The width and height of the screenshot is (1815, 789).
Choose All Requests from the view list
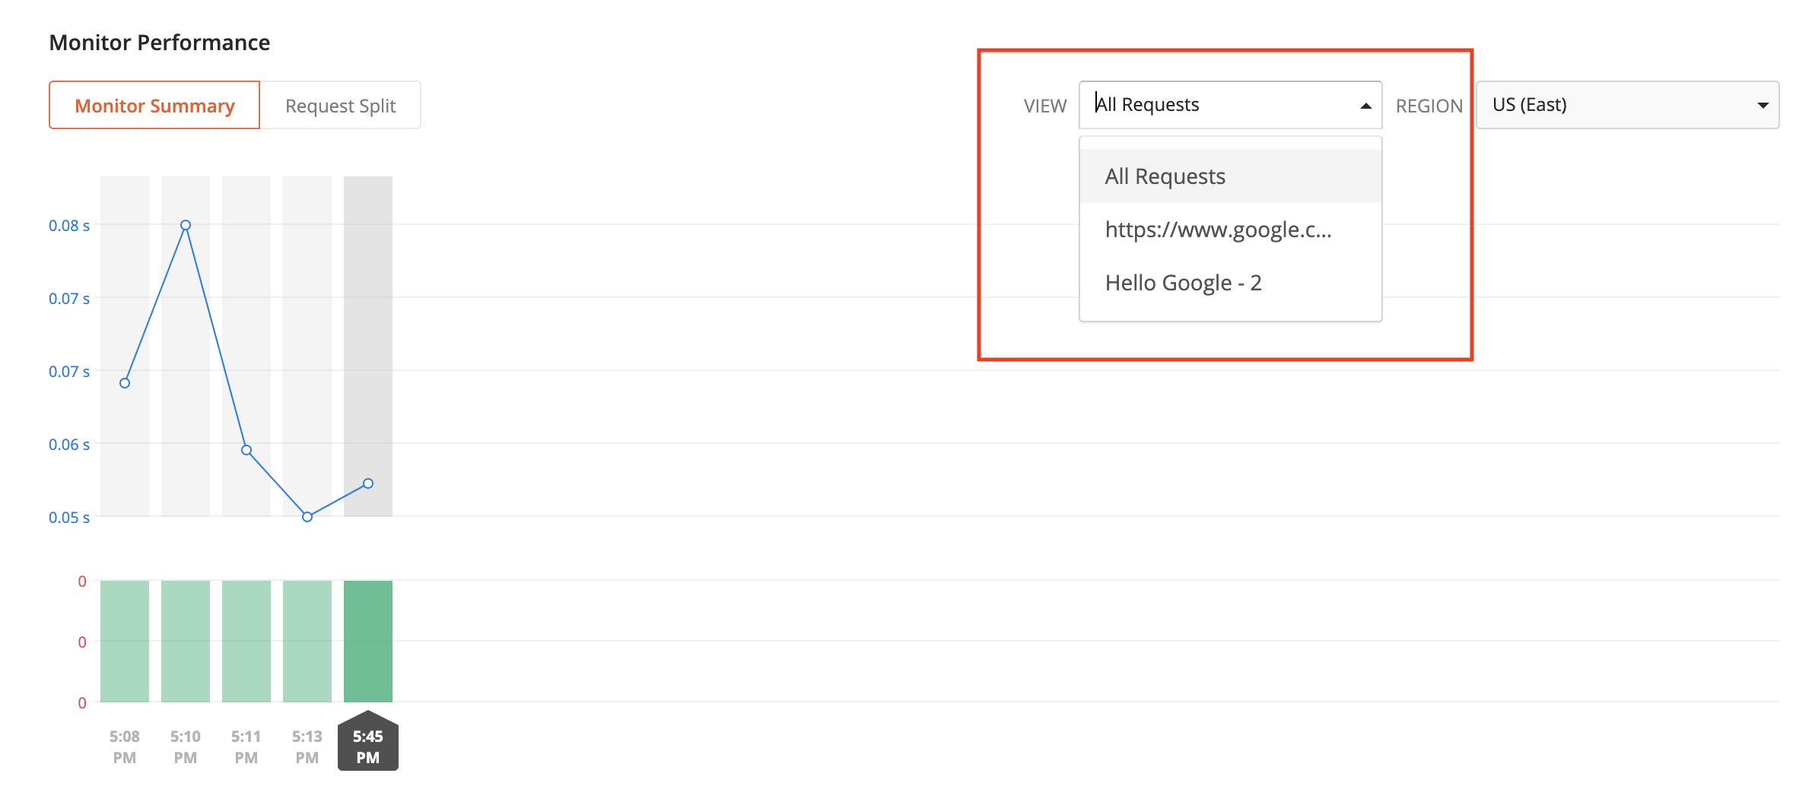click(1165, 176)
